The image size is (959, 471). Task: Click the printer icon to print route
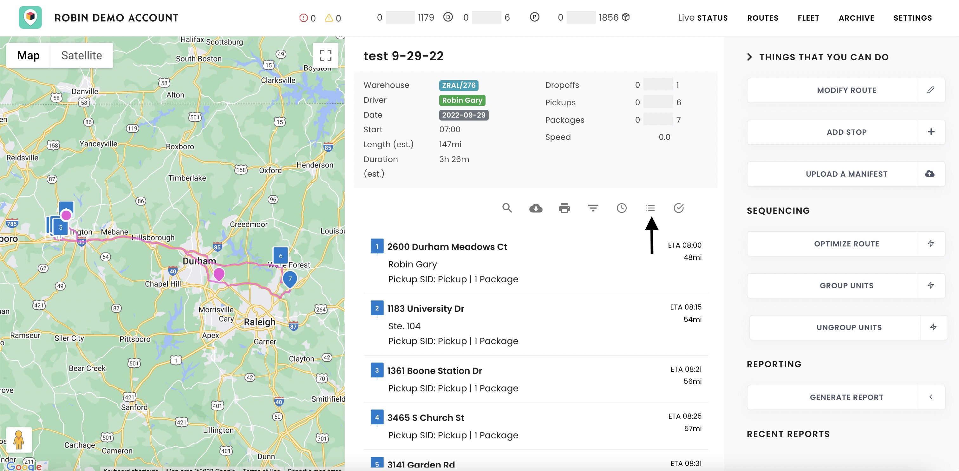[564, 208]
